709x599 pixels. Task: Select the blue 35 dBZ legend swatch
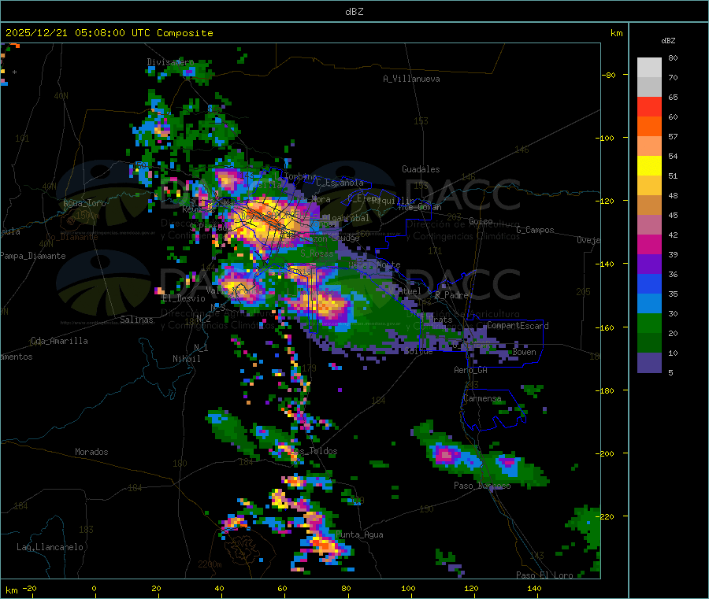[649, 283]
